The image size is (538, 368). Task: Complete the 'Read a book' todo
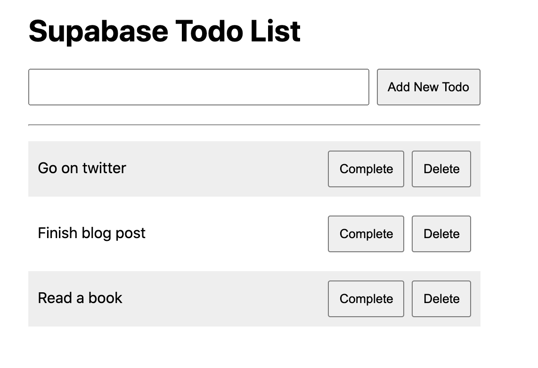pos(366,299)
